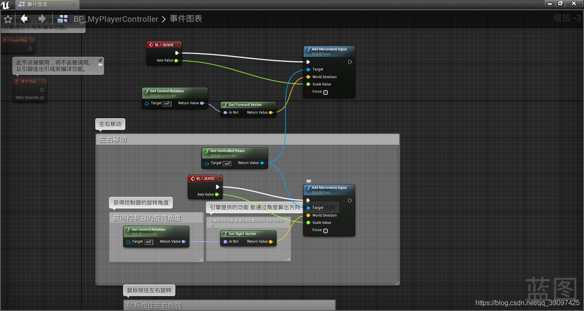Click In Rot pin on Get Forward Vector
584x311 pixels.
(x=225, y=112)
